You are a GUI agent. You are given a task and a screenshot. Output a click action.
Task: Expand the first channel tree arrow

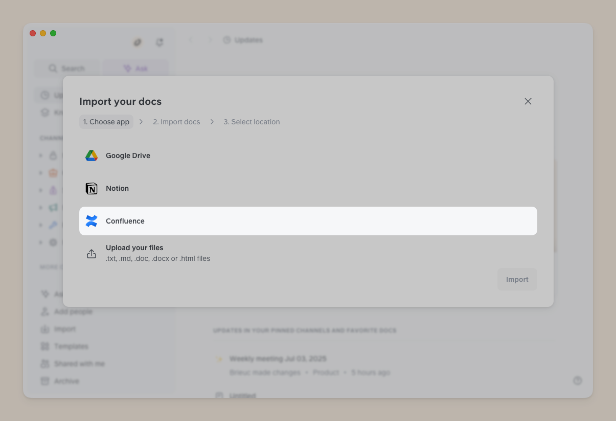pyautogui.click(x=41, y=156)
